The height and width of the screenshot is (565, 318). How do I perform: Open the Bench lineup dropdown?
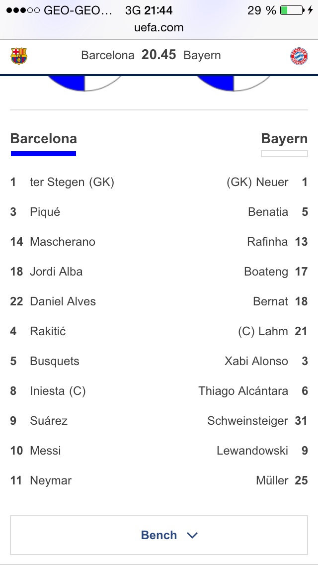tap(159, 535)
